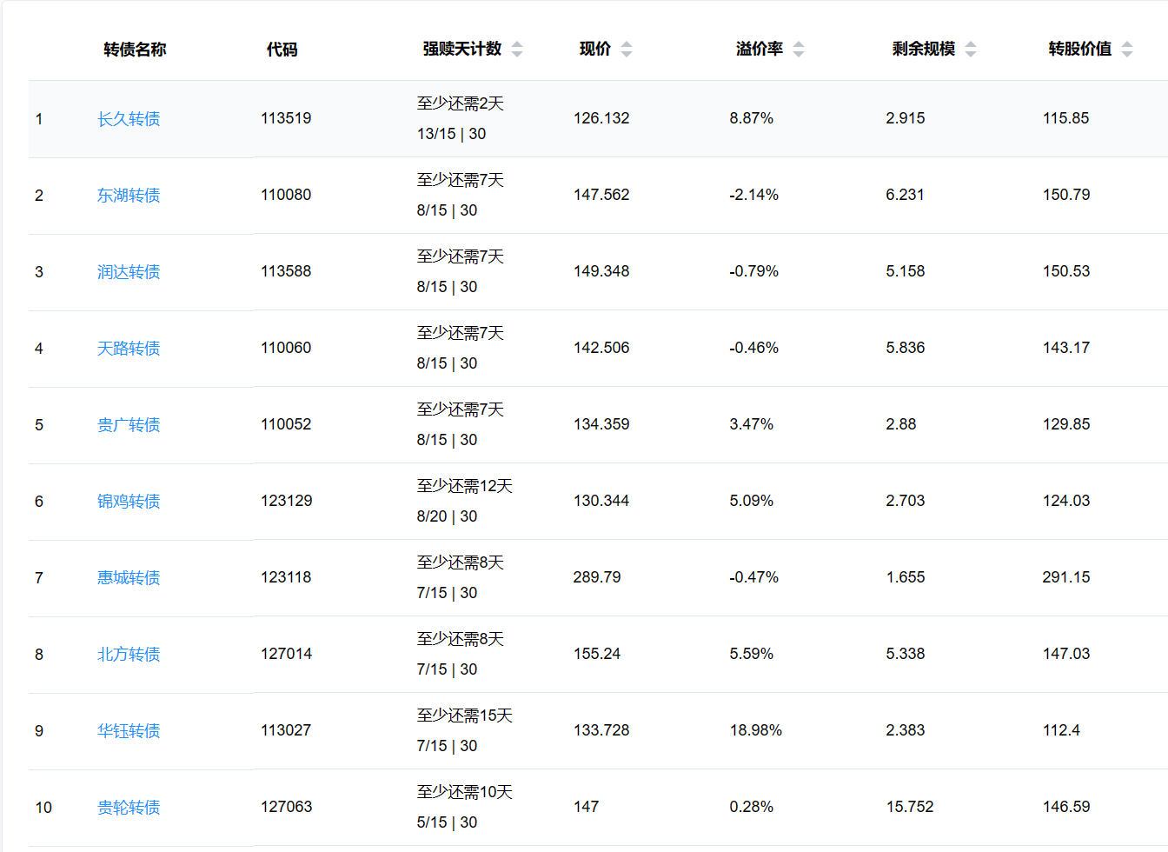Open the 北方转债 link
The image size is (1168, 852).
(x=129, y=655)
